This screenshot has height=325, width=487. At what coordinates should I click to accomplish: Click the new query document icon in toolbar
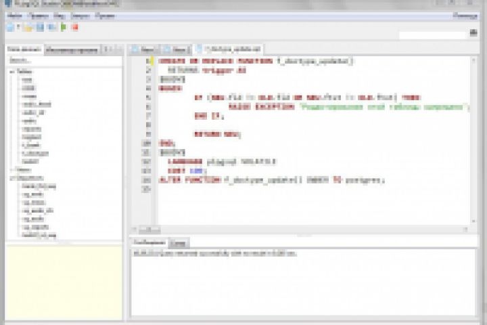tap(10, 27)
